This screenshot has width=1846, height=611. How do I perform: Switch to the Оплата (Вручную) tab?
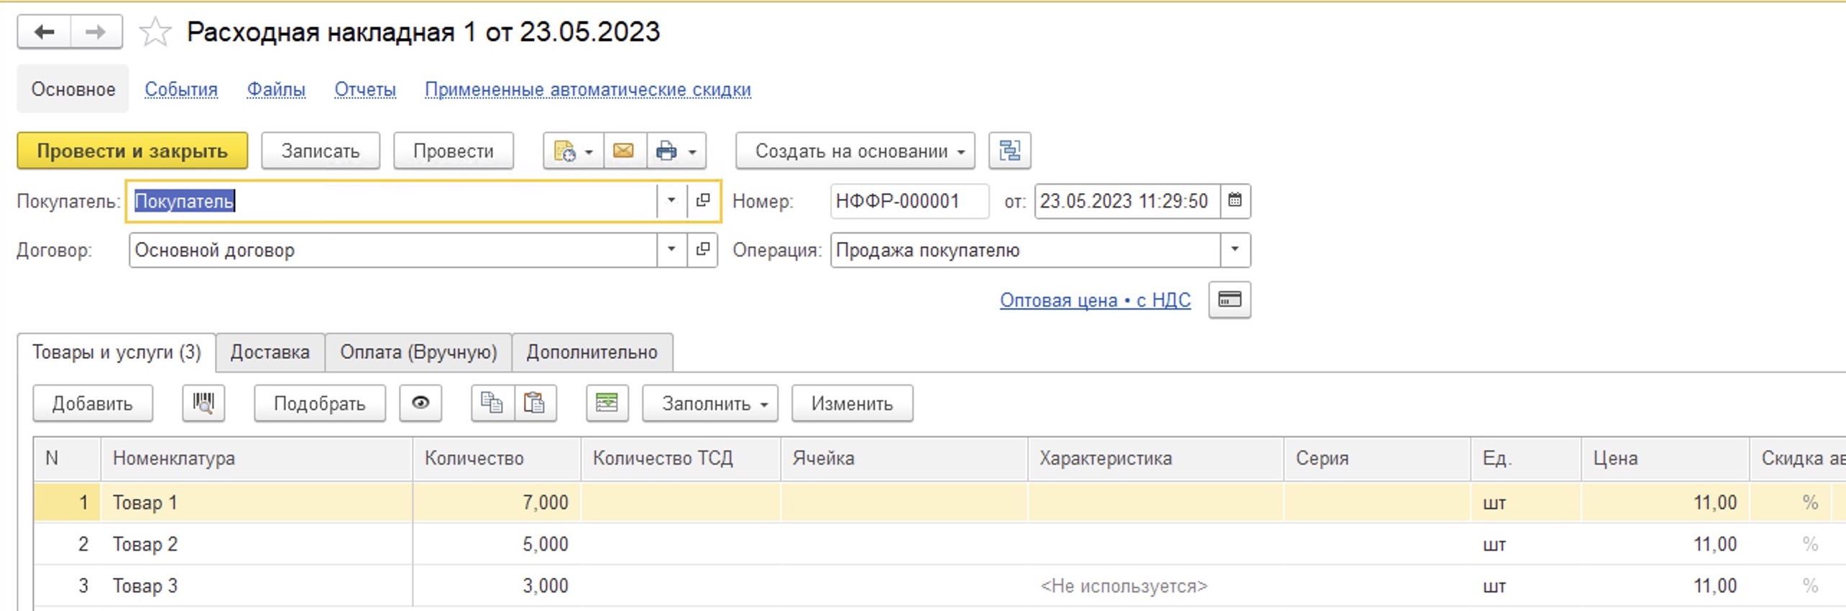pyautogui.click(x=418, y=353)
